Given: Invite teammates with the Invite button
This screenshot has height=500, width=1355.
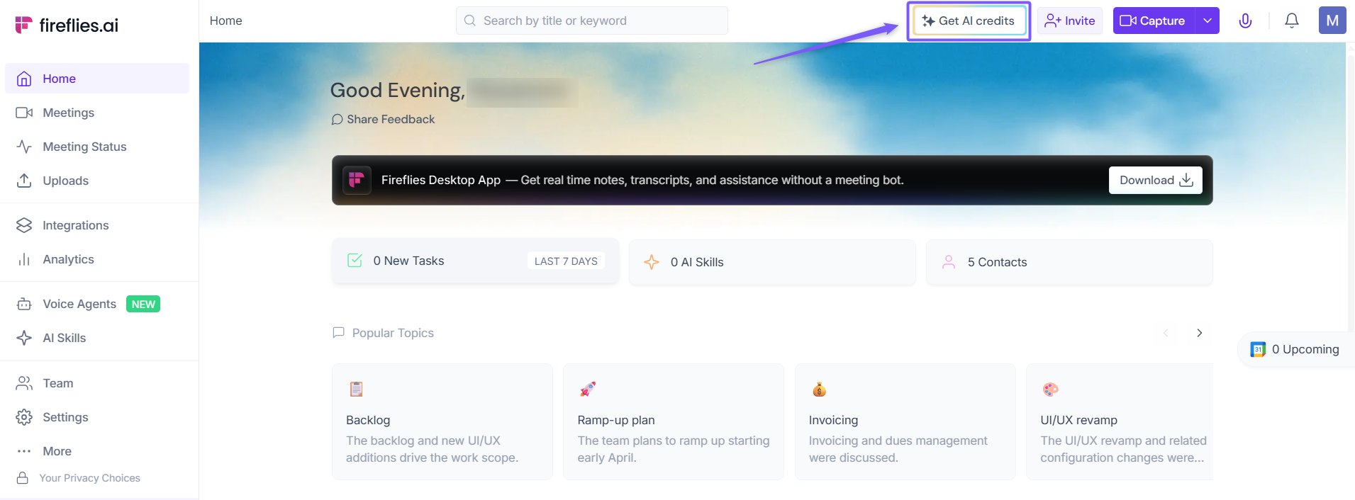Looking at the screenshot, I should pyautogui.click(x=1069, y=21).
